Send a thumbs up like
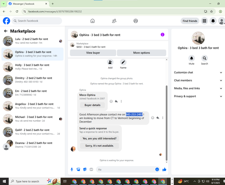 [164, 170]
